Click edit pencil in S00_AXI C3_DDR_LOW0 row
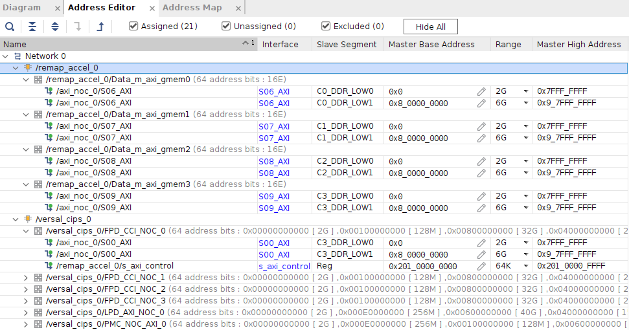 tap(481, 243)
